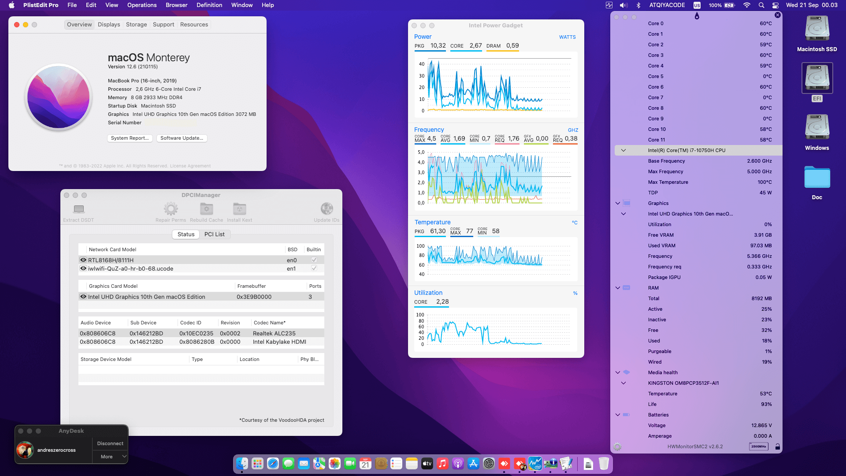Collapse the Batteries section
Image resolution: width=846 pixels, height=476 pixels.
[617, 415]
